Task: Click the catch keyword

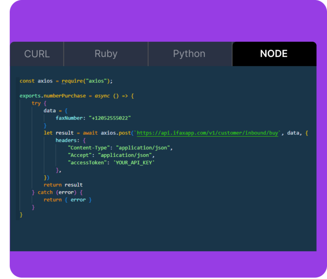Action: point(45,192)
